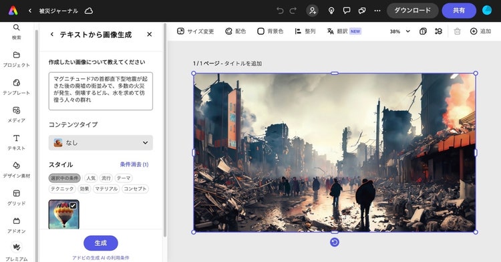Image resolution: width=501 pixels, height=262 pixels.
Task: Open the 38% zoom dropdown
Action: [399, 31]
